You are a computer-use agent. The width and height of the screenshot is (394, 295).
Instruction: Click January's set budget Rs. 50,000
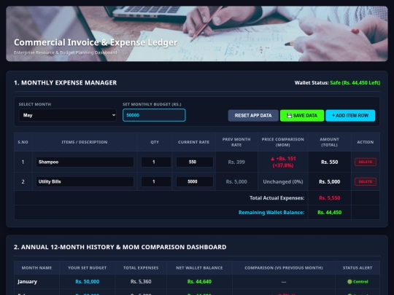coord(88,282)
